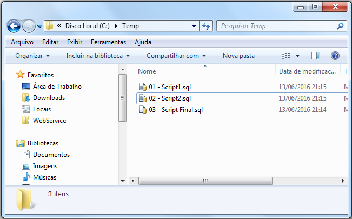The image size is (352, 219).
Task: Open the Exibir menu
Action: click(x=75, y=42)
